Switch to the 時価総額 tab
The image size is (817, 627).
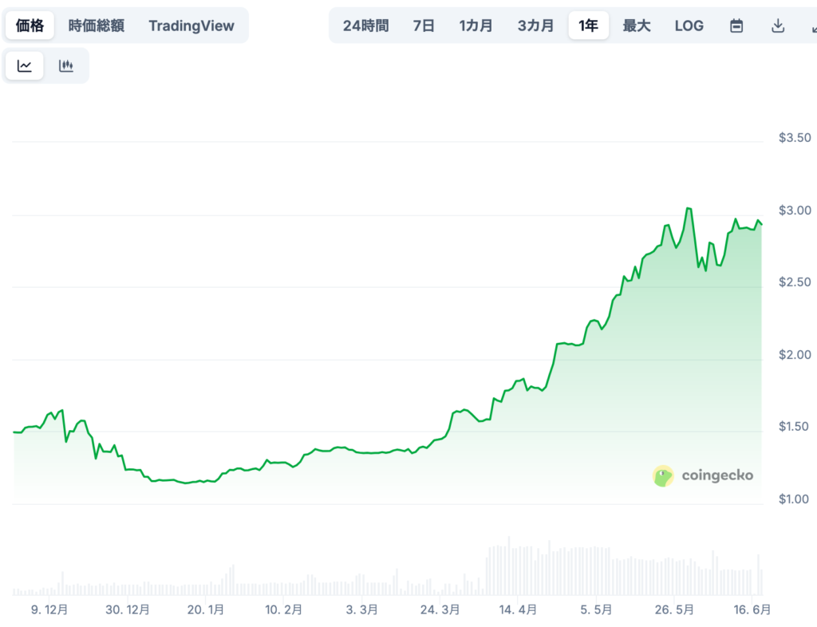point(97,26)
